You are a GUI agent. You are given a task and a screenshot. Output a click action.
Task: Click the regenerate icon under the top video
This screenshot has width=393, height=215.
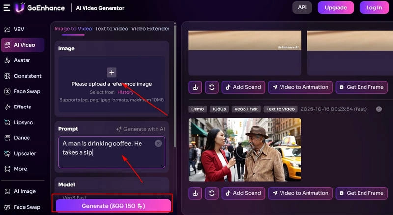(x=212, y=87)
